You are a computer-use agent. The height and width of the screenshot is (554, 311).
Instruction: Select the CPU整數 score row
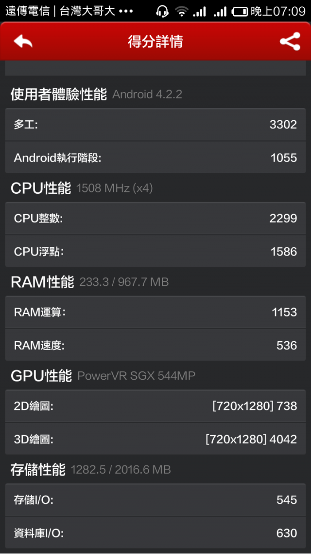point(155,218)
